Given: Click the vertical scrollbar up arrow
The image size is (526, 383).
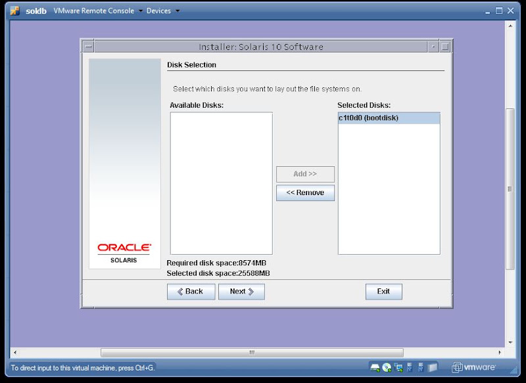Looking at the screenshot, I should coord(510,26).
